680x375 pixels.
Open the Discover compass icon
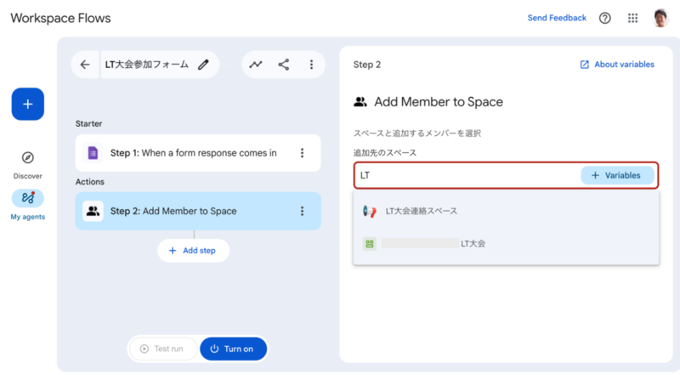[x=28, y=157]
